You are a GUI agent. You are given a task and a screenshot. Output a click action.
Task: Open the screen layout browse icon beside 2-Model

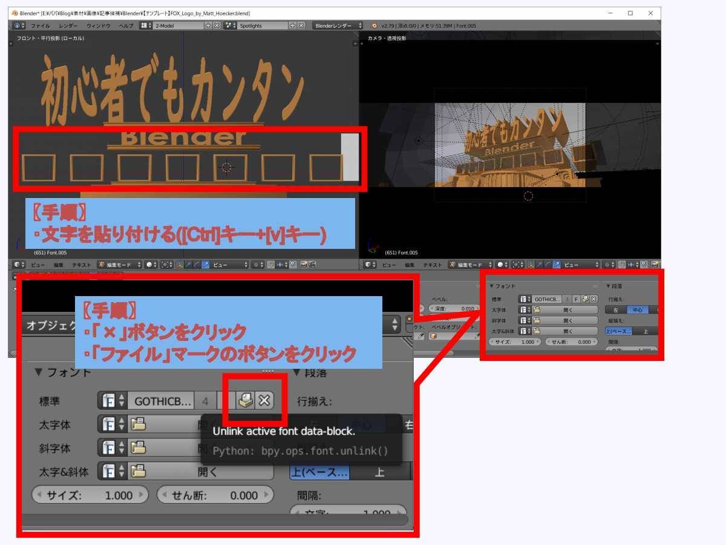(146, 25)
